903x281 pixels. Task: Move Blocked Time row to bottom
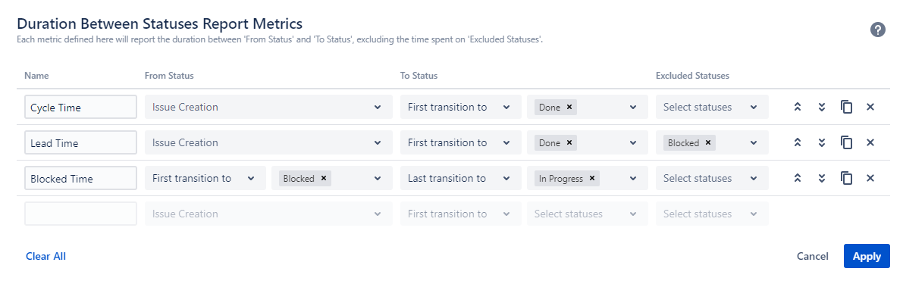pos(822,179)
